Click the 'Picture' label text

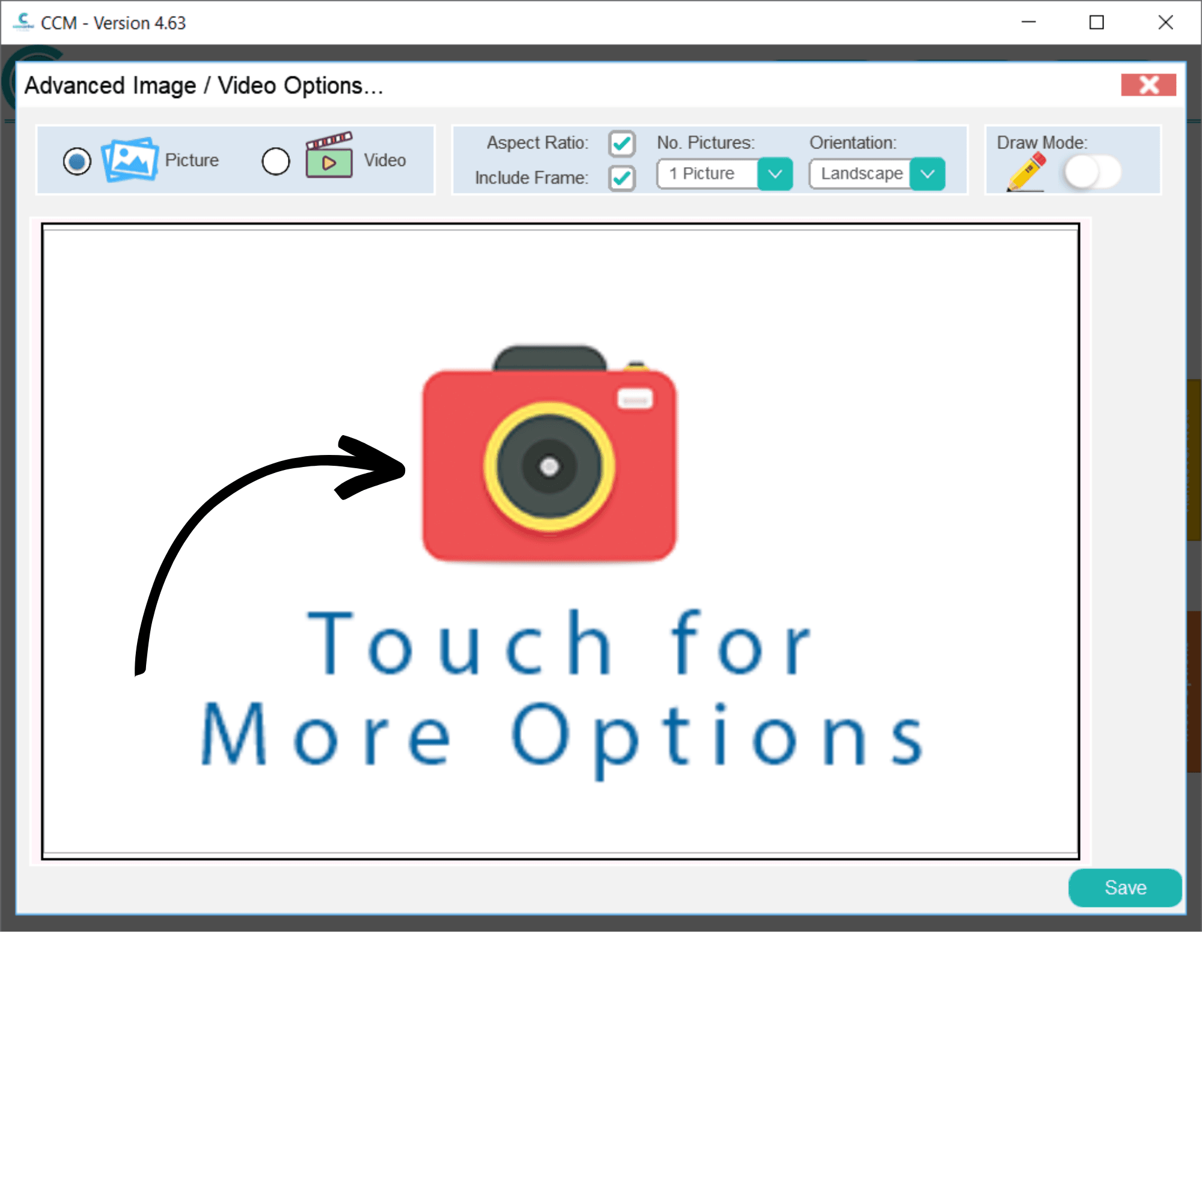point(192,160)
